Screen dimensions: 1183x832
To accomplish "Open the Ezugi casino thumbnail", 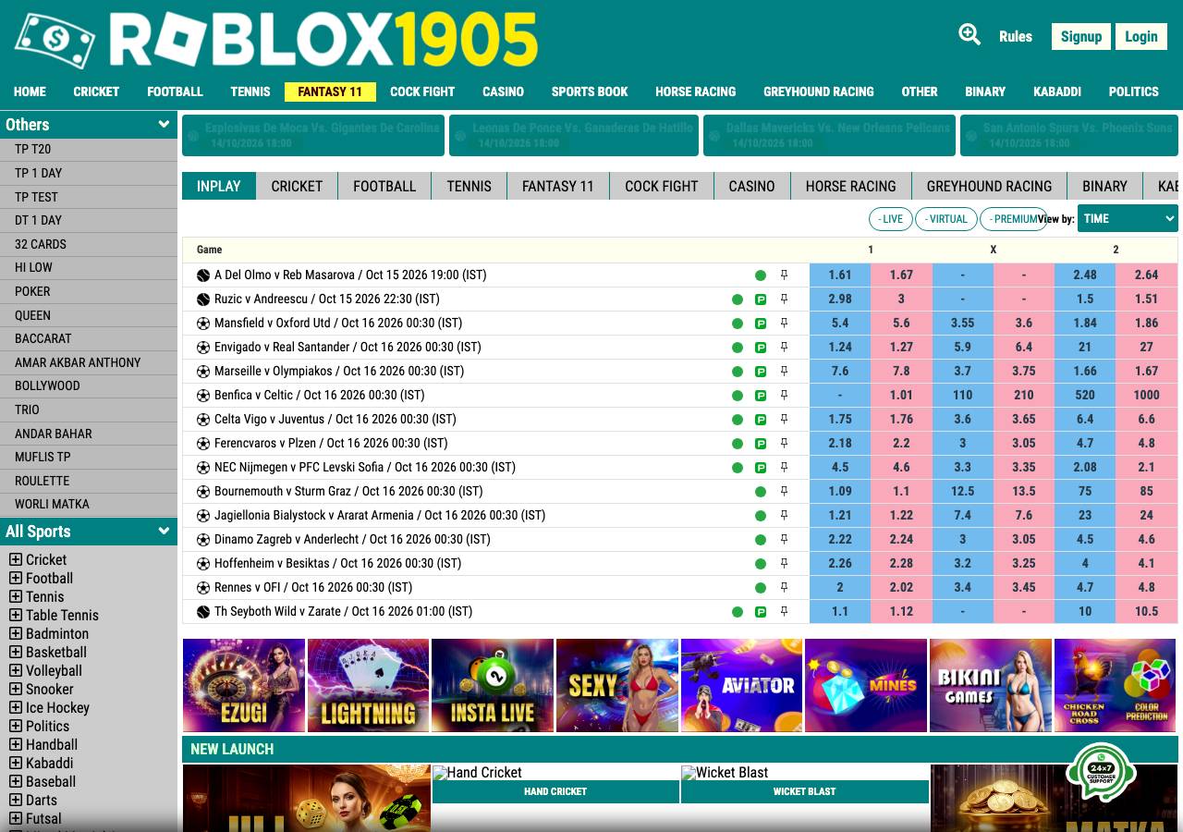I will click(x=244, y=685).
